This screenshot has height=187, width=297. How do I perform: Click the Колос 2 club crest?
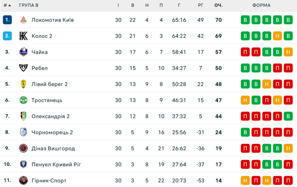[24, 36]
